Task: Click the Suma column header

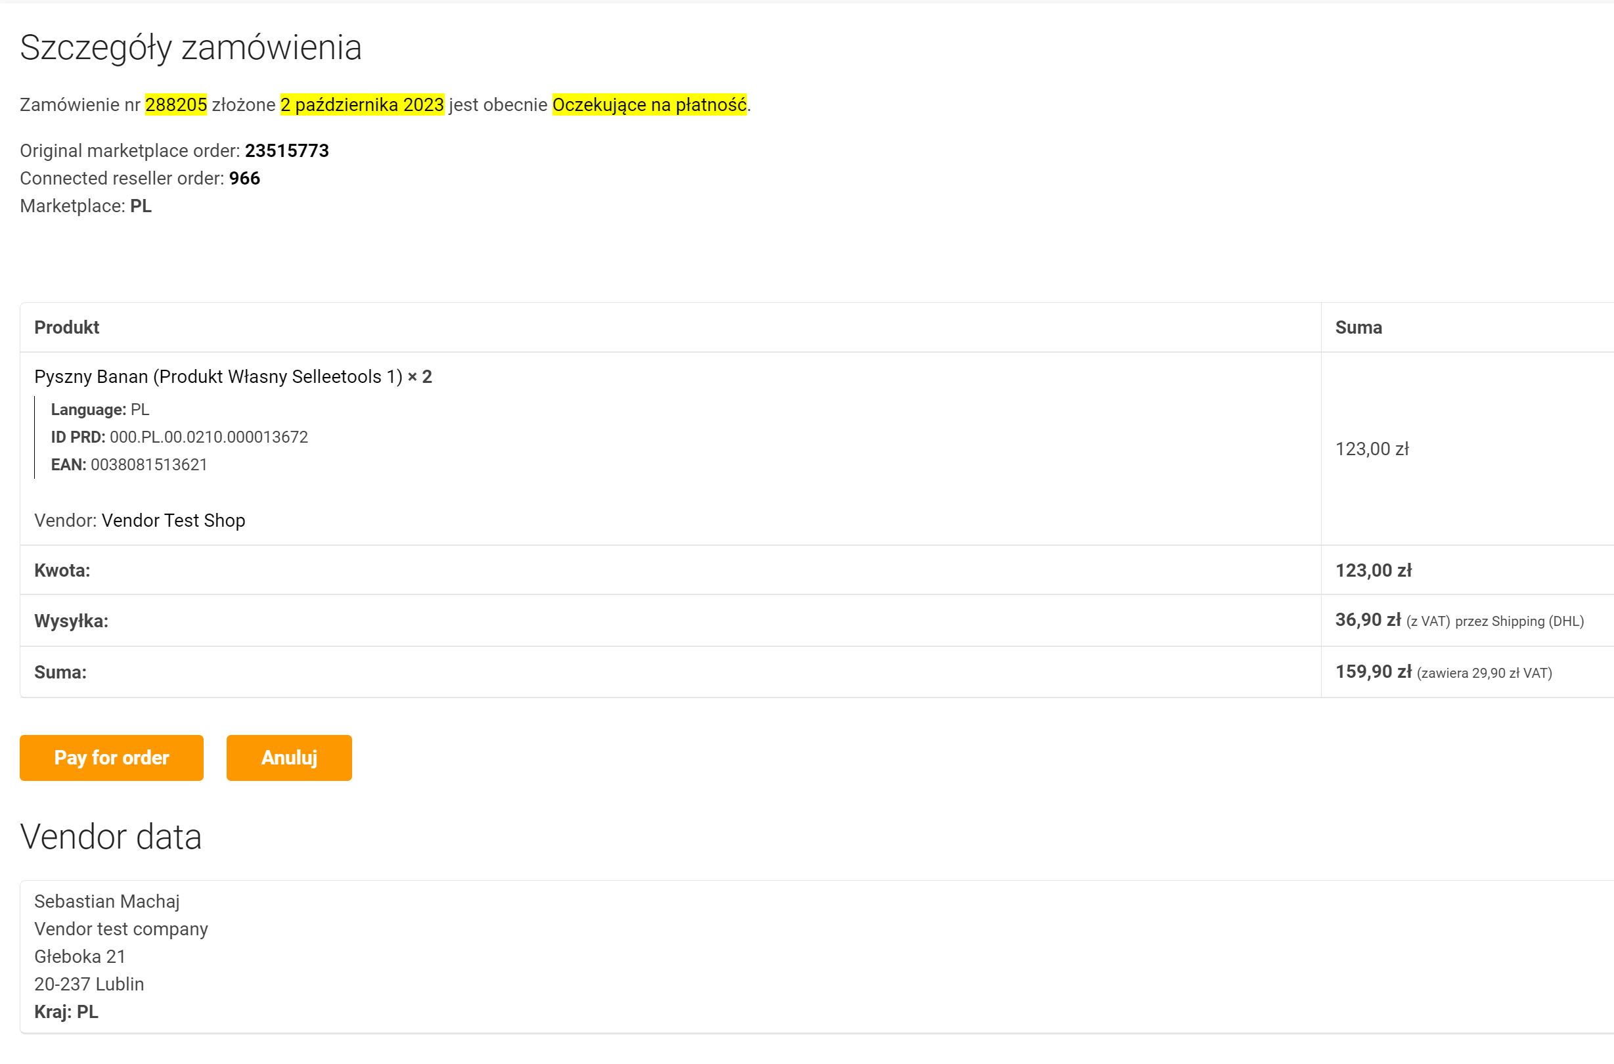Action: tap(1358, 327)
